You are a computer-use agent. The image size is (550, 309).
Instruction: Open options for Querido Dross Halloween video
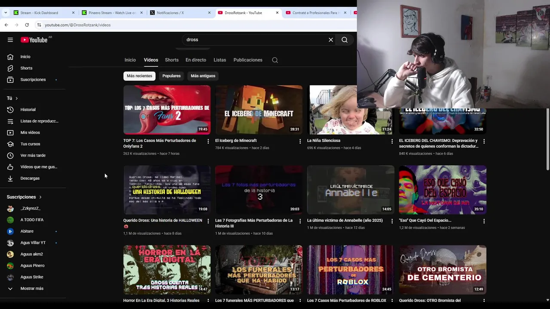coord(208,221)
